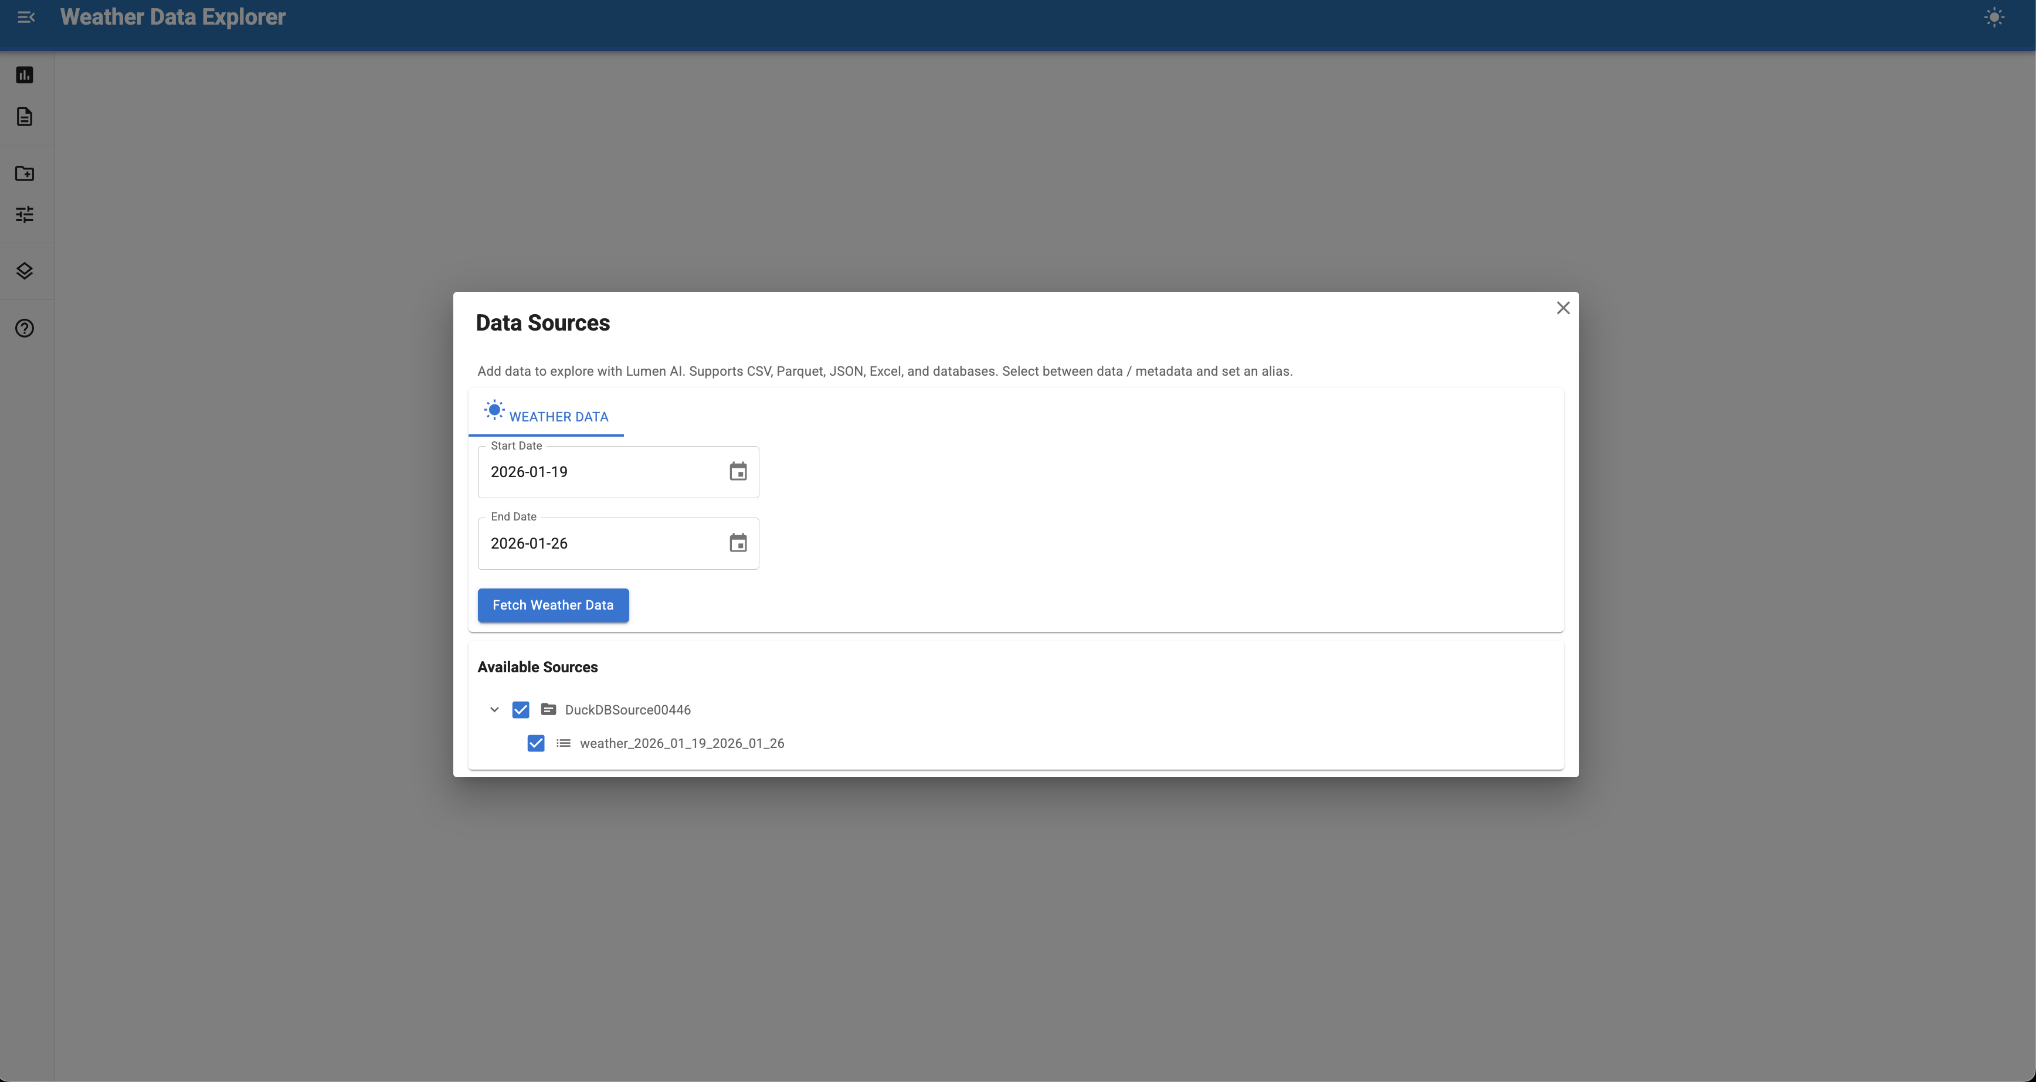Screen dimensions: 2036x1082
Task: Uncheck the DuckDBSource00446 checkbox
Action: tap(520, 709)
